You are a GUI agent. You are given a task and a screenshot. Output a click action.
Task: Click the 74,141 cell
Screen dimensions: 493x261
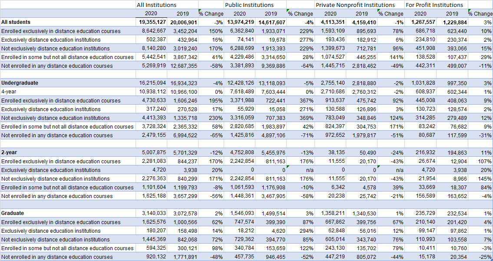click(x=239, y=40)
